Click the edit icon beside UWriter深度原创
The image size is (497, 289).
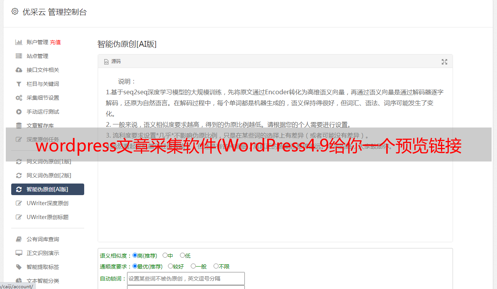[19, 203]
